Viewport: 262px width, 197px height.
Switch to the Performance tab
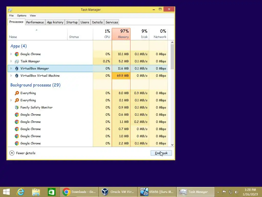pos(35,22)
